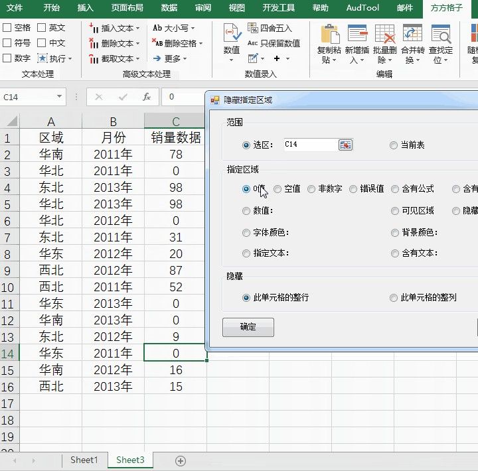The height and width of the screenshot is (471, 478).
Task: Click the edit pencil icon in 数值录入
Action: click(x=253, y=58)
